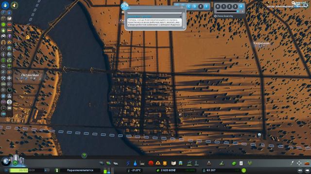Open the Zoning tool menu
This screenshot has height=174, width=311.
pos(108,163)
